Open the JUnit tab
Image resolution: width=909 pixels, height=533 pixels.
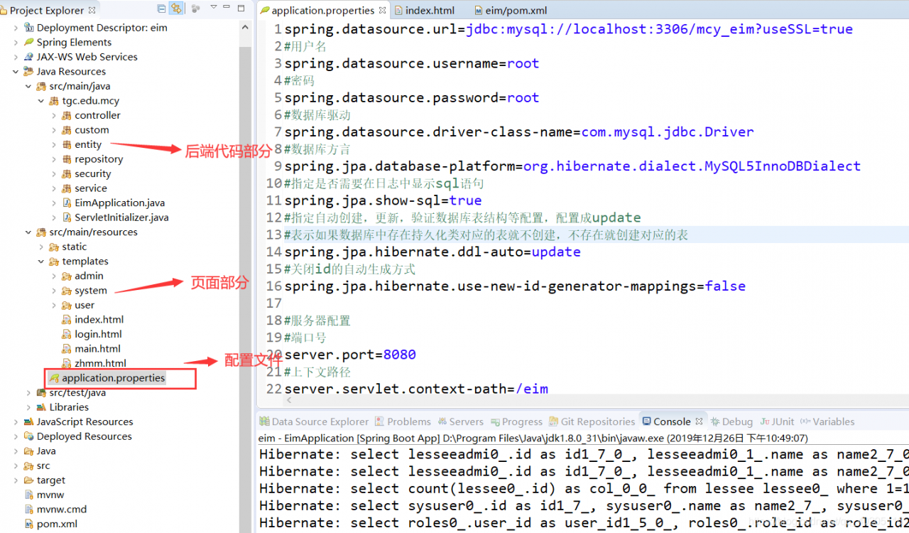777,421
